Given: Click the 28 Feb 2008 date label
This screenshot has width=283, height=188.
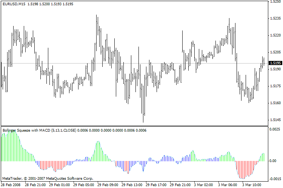Looking at the screenshot, I should coord(11,185).
